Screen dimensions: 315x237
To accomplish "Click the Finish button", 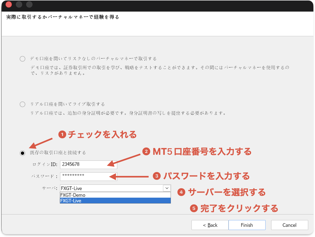I will coord(247,225).
